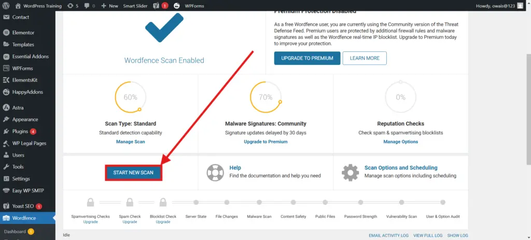531x240 pixels.
Task: Click the File Changes stage dot
Action: click(x=227, y=203)
